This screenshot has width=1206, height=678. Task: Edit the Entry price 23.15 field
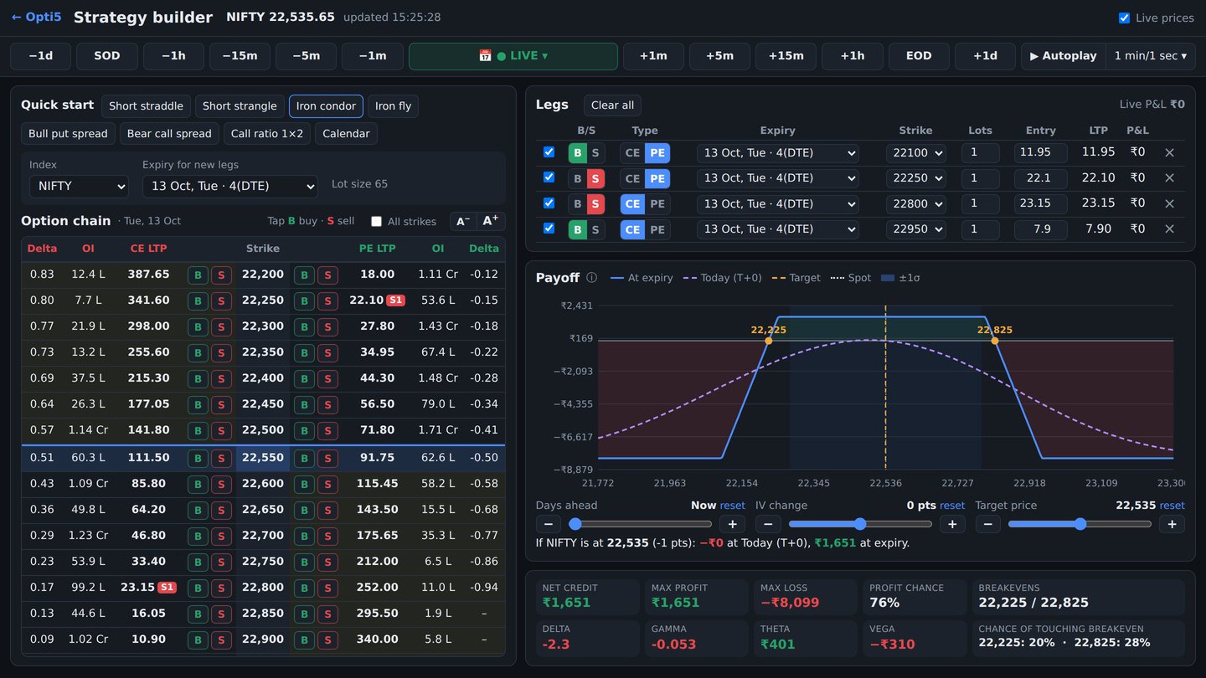pyautogui.click(x=1040, y=203)
